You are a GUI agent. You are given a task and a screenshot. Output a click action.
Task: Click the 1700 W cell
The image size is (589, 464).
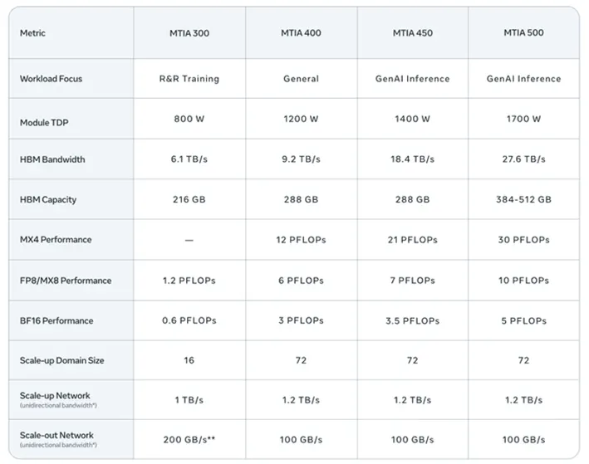(x=524, y=119)
